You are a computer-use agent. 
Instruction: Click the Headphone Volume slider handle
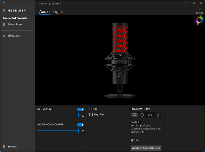[x=78, y=131]
